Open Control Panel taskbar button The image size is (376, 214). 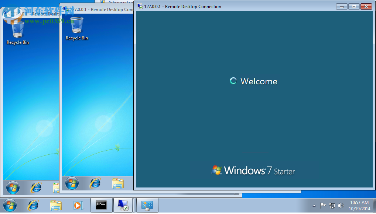point(147,205)
